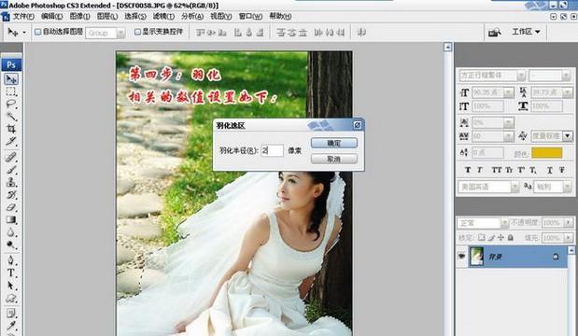Select the Healing Brush tool
The image size is (578, 336).
pos(11,158)
